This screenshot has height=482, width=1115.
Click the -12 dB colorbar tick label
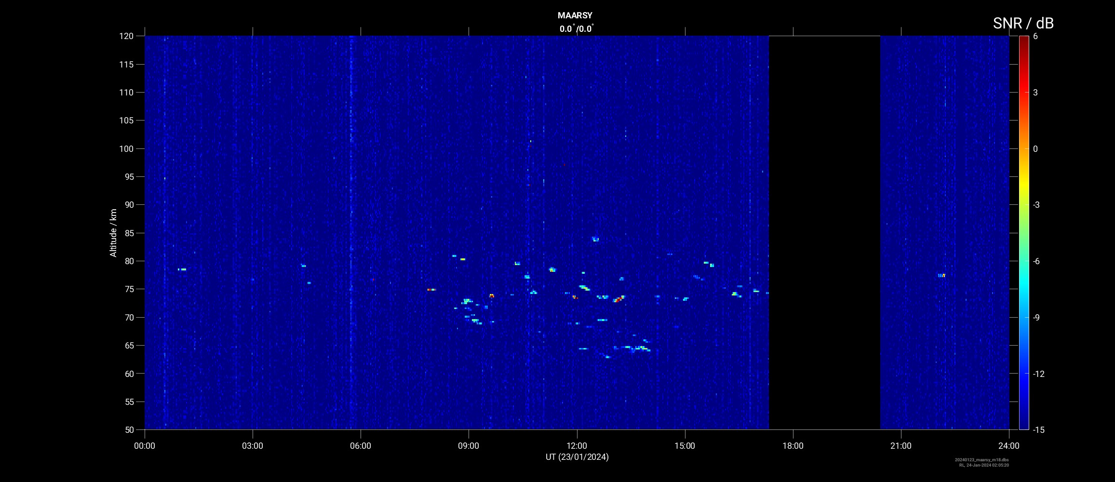point(1039,374)
